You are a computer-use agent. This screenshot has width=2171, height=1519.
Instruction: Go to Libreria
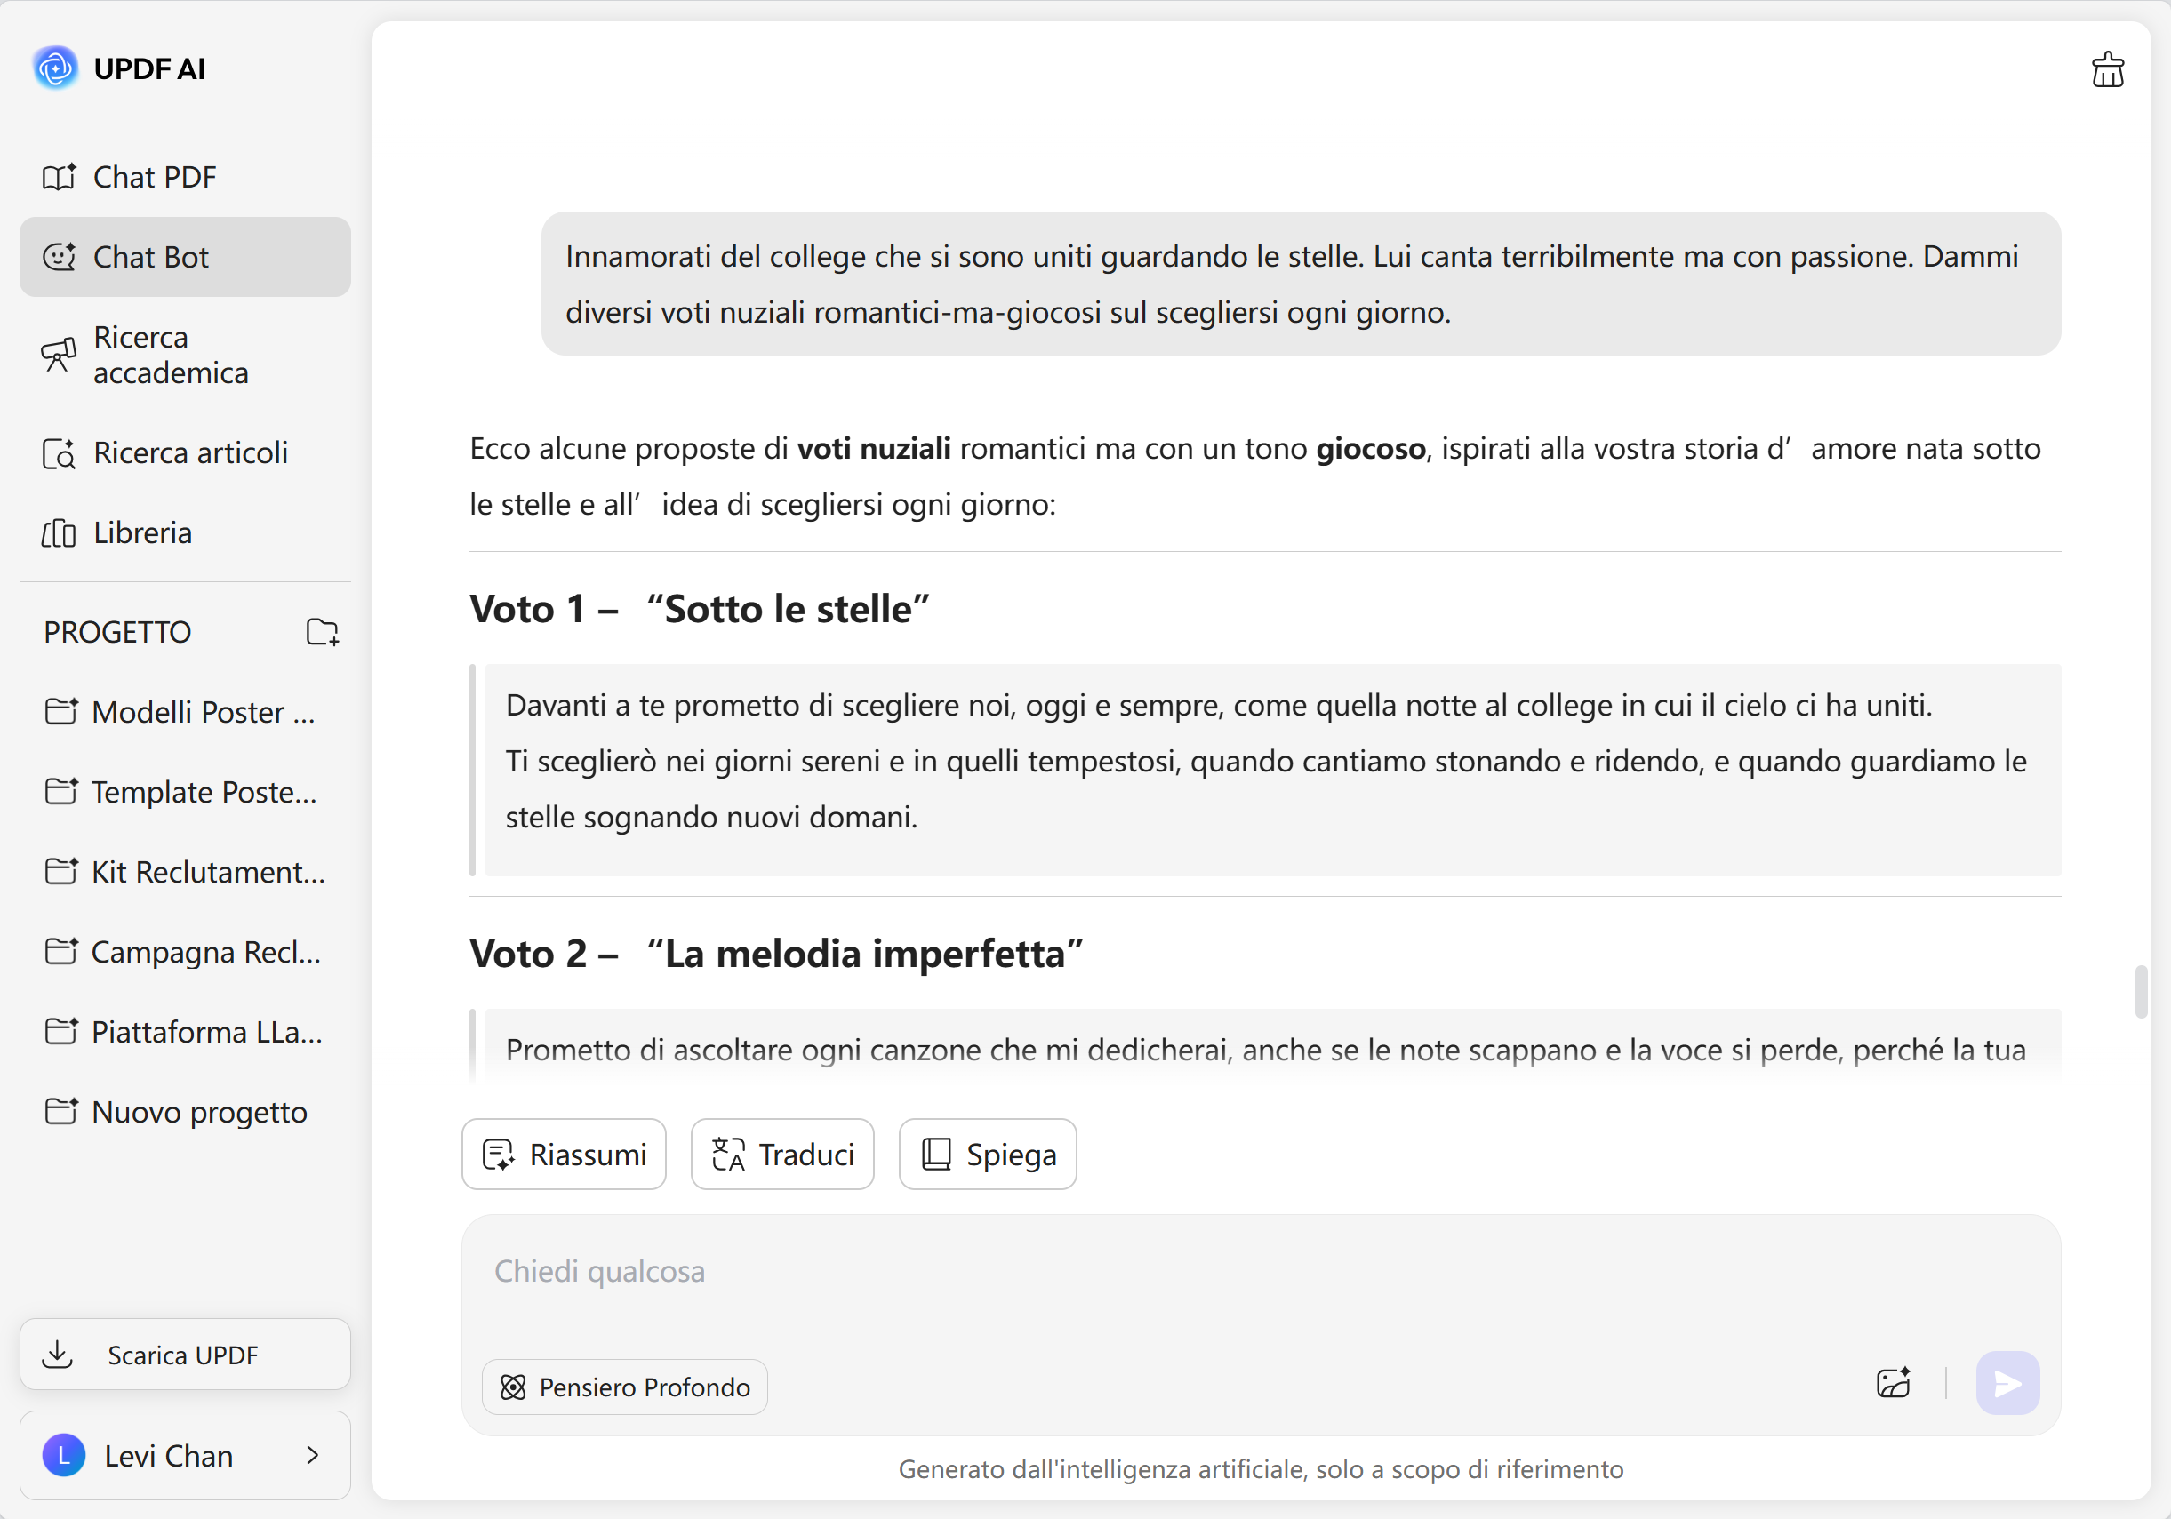[142, 533]
